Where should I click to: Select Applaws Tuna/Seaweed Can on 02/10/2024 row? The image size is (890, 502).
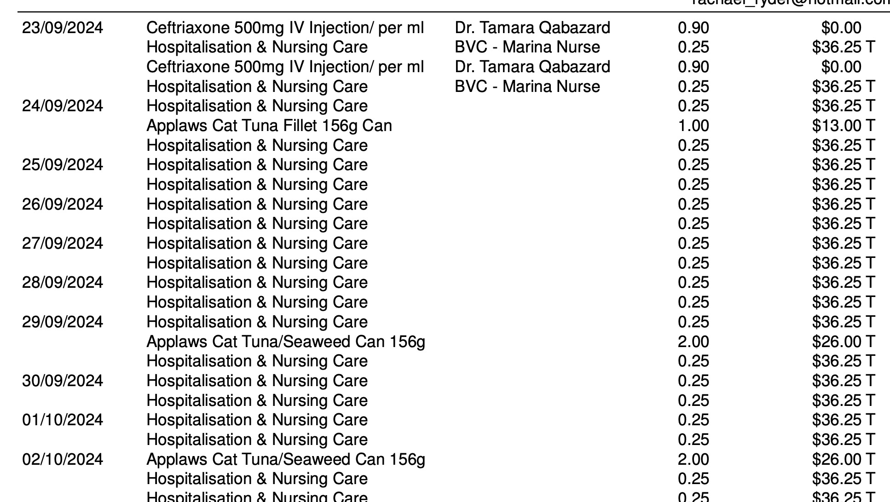point(286,459)
